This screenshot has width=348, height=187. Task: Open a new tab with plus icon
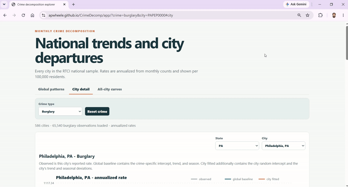[73, 5]
